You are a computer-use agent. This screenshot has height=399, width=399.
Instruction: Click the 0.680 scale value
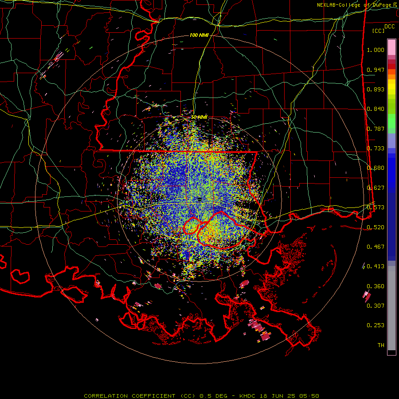tap(376, 168)
